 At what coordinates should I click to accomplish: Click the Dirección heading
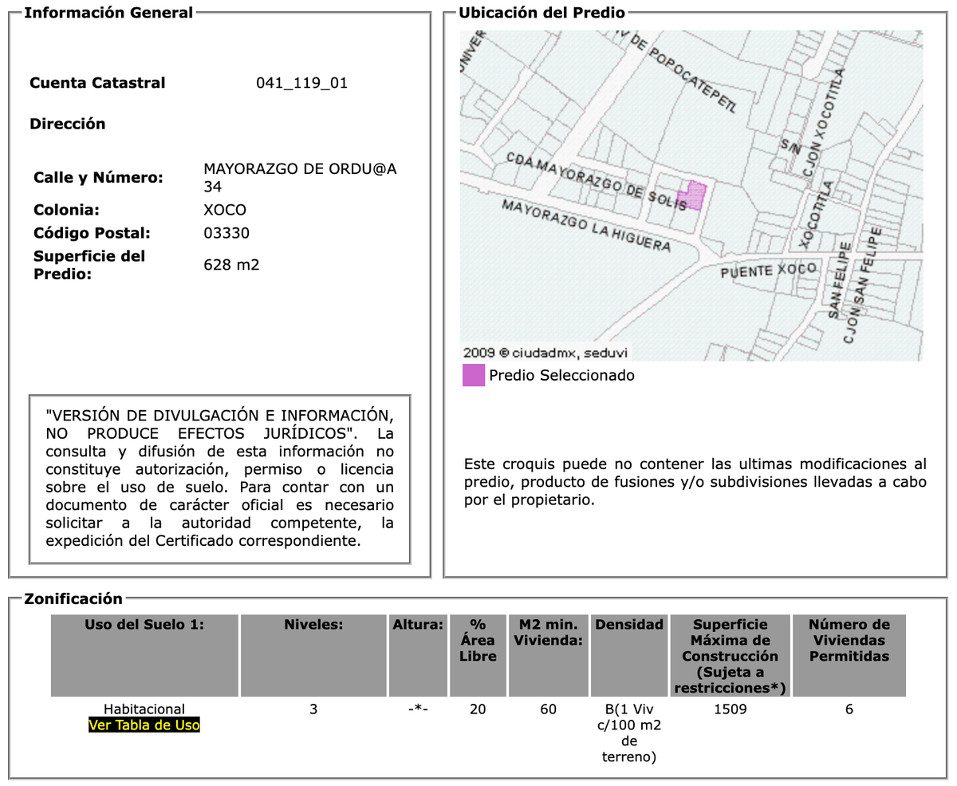pyautogui.click(x=68, y=124)
